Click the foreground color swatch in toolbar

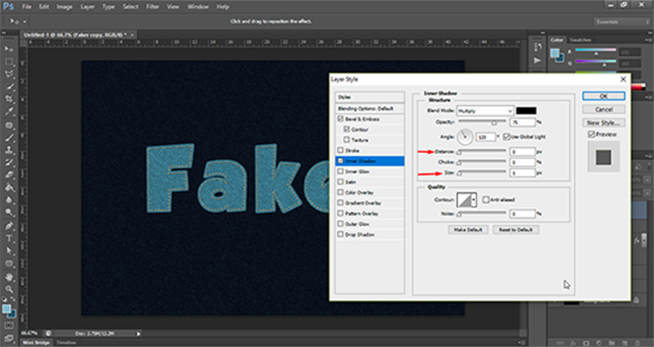pyautogui.click(x=7, y=307)
